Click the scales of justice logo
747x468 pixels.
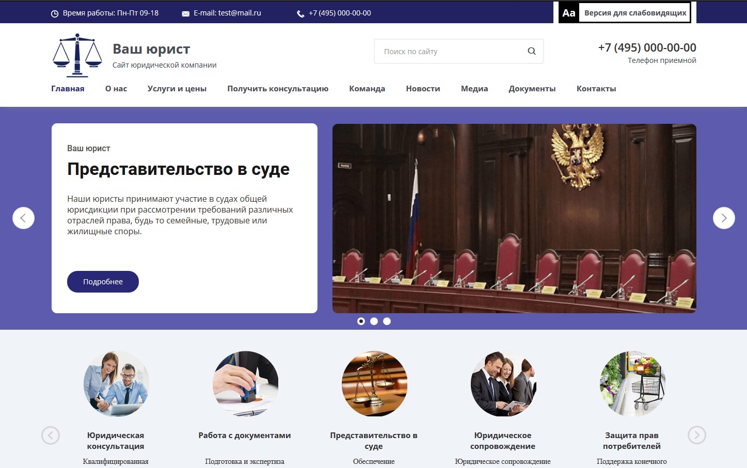77,56
